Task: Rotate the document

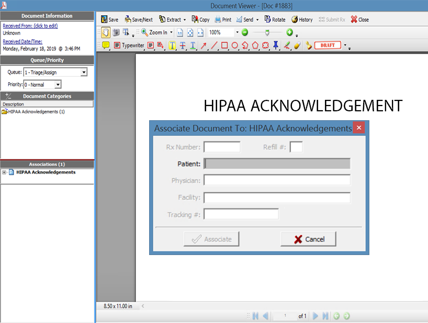Action: tap(275, 19)
